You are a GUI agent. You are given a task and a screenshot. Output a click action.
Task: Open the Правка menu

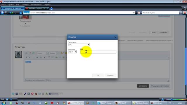[x=11, y=5]
